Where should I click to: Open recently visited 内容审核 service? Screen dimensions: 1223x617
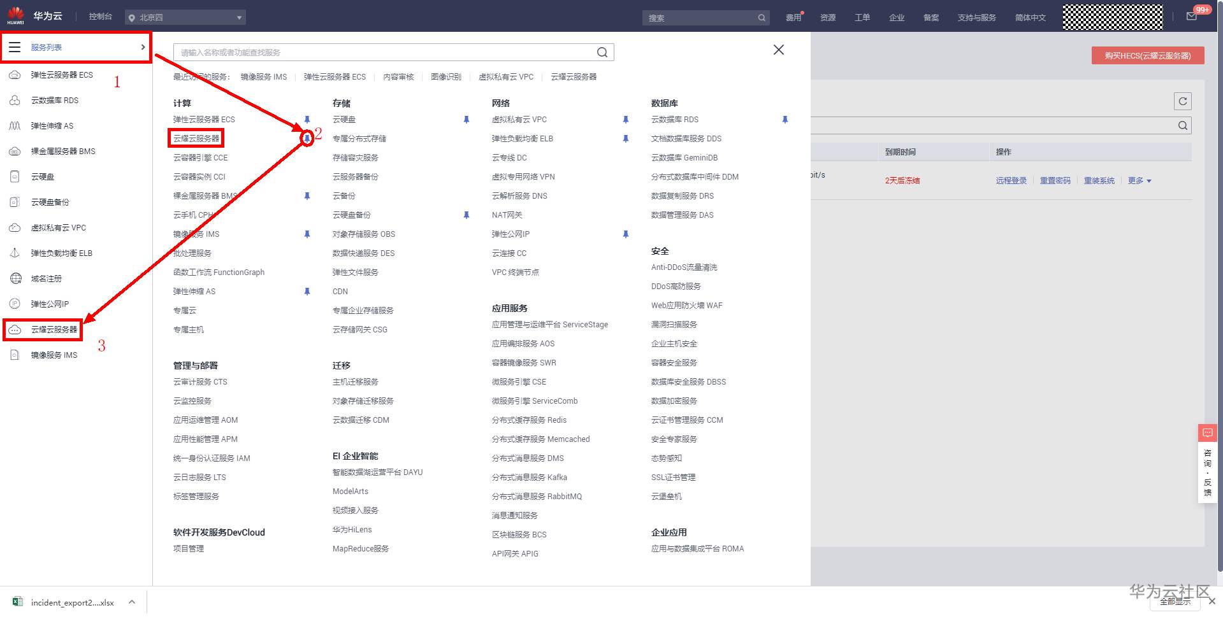tap(398, 77)
